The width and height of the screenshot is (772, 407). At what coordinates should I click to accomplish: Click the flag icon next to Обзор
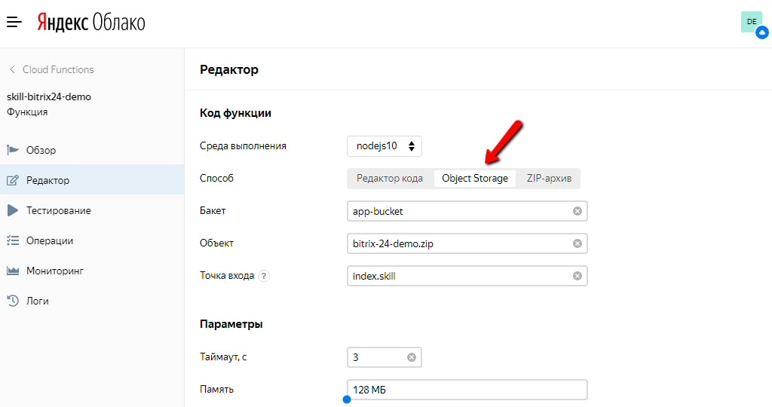(x=13, y=150)
